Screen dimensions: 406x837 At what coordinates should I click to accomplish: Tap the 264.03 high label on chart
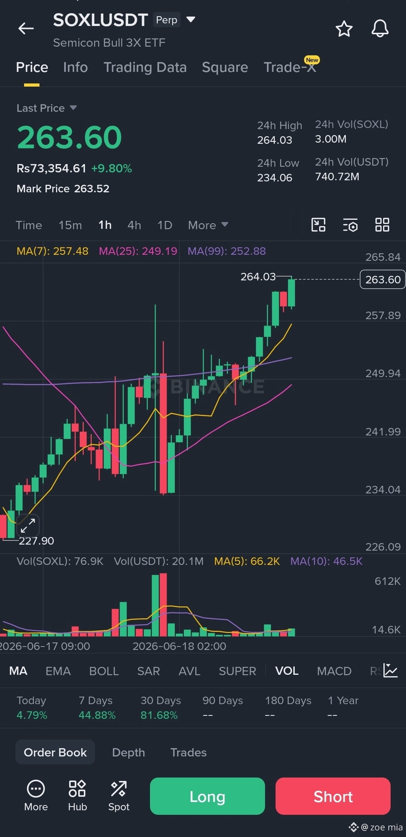(x=258, y=277)
